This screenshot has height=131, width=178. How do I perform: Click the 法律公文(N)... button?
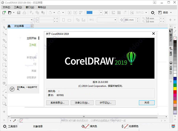[82, 103]
